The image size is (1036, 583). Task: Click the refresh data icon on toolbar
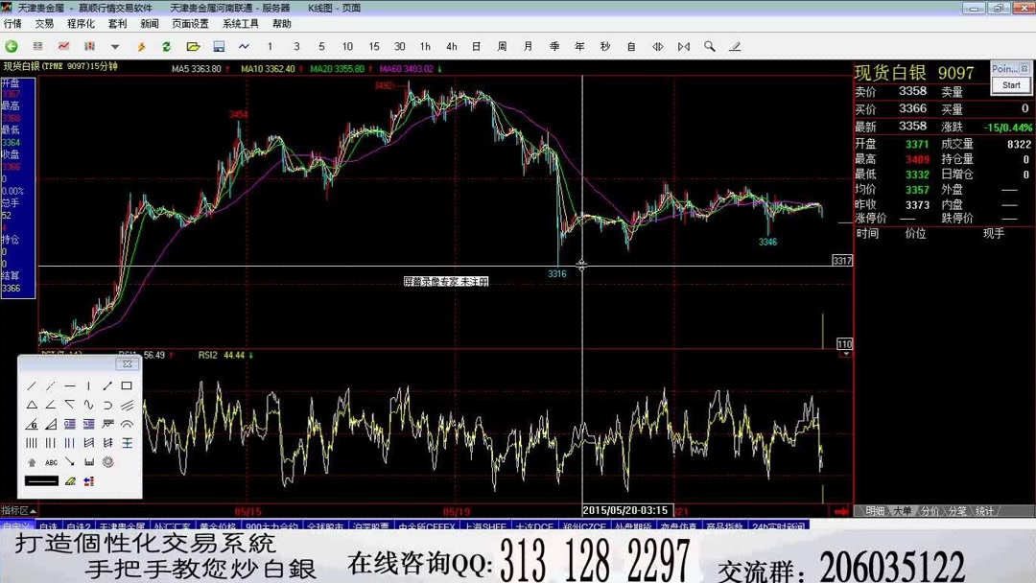166,46
